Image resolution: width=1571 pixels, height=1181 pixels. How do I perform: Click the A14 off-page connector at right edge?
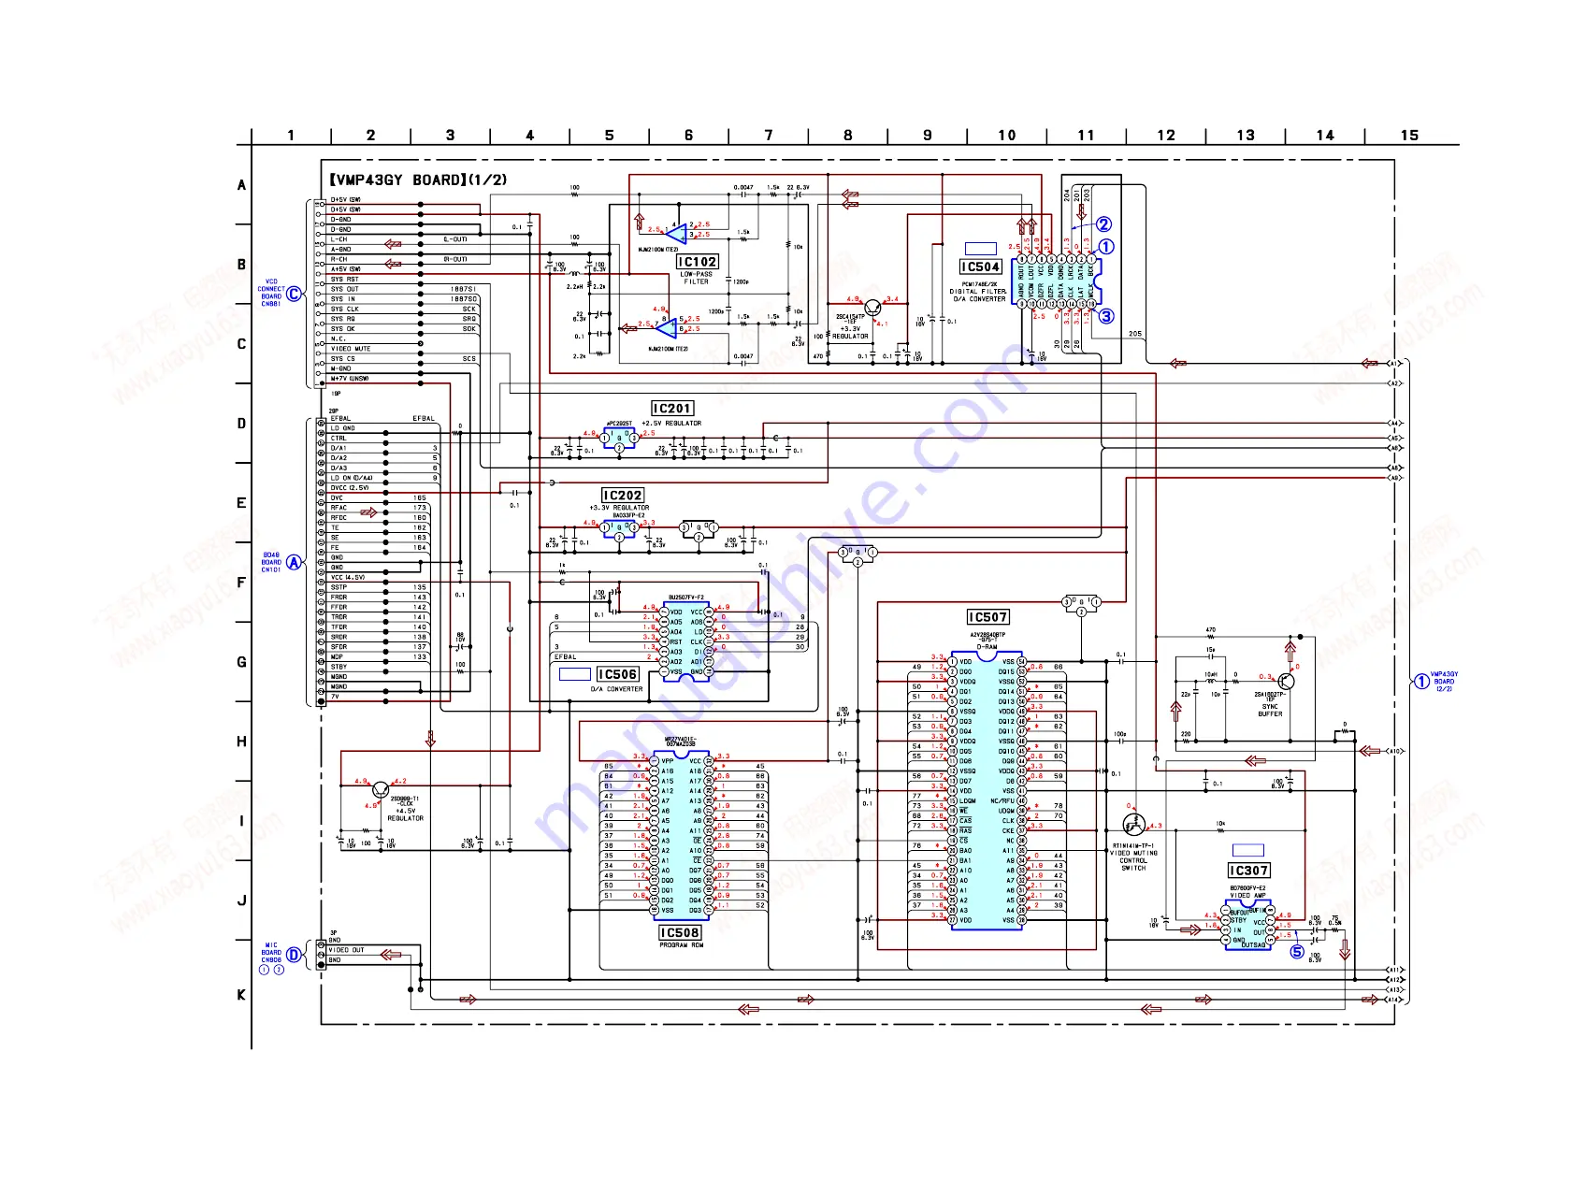point(1394,1000)
